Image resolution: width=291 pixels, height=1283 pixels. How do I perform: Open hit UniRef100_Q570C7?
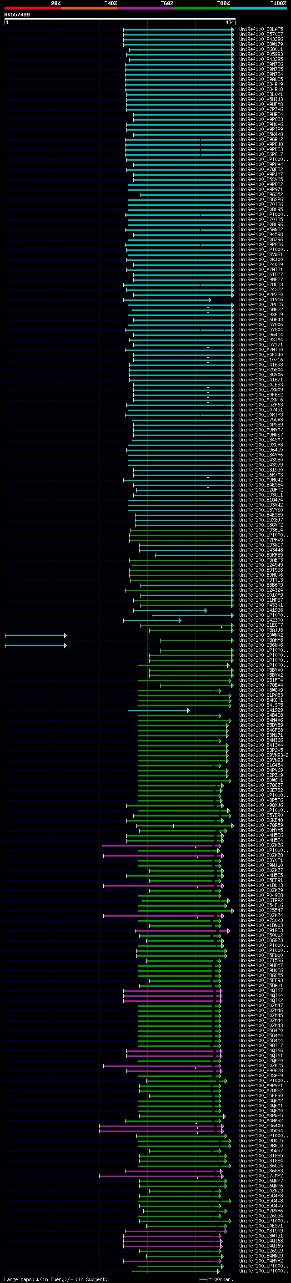point(261,35)
